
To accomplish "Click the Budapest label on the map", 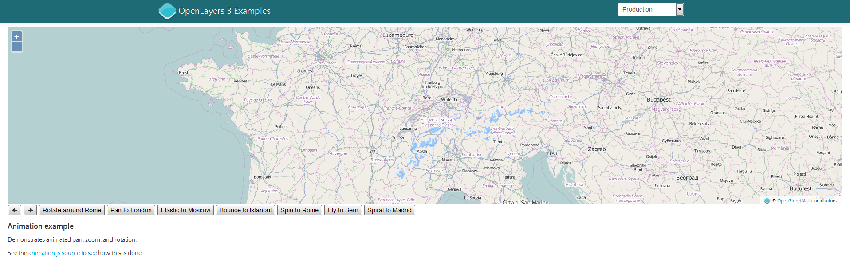I will [x=659, y=100].
